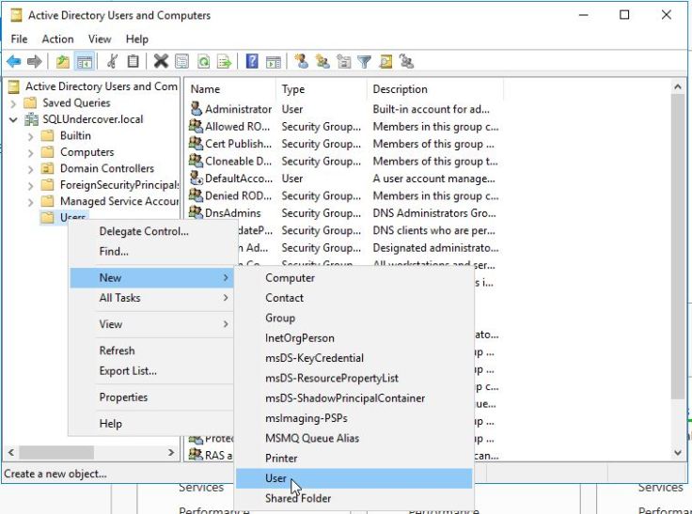The height and width of the screenshot is (514, 692).
Task: Choose Export List... in context menu
Action: [x=151, y=371]
